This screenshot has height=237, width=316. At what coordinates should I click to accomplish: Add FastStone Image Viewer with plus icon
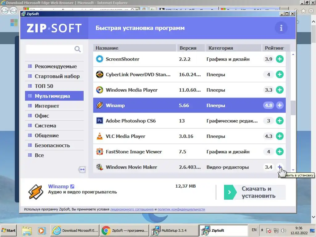pos(280,152)
